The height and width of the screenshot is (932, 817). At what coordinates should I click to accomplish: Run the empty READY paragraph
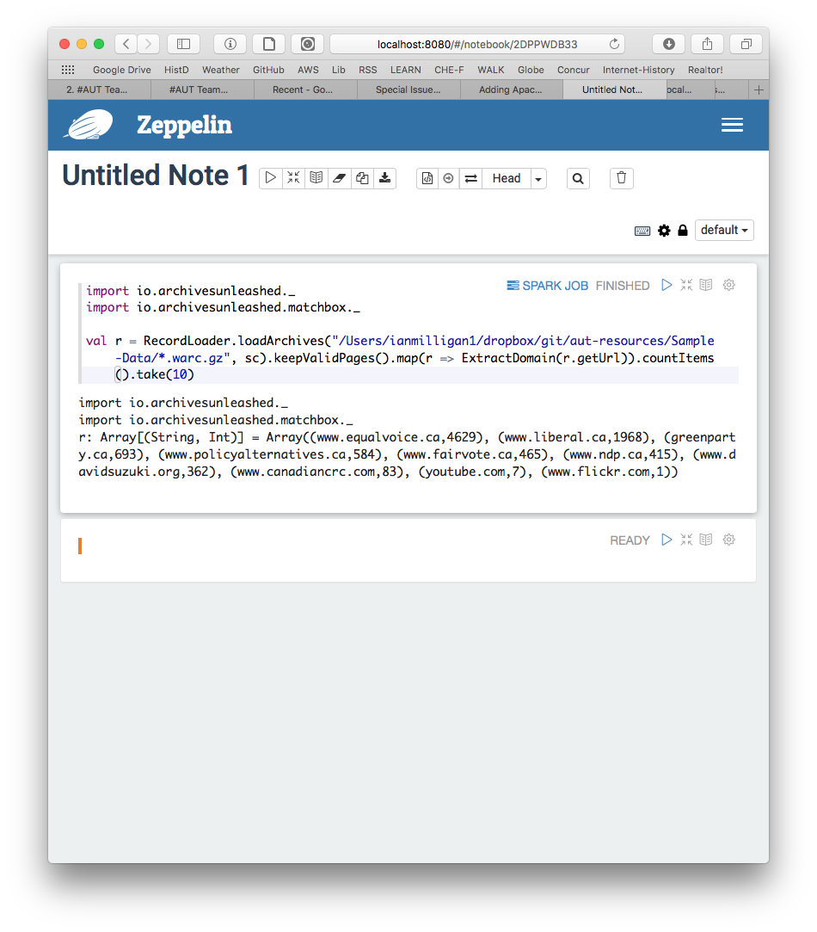tap(666, 540)
